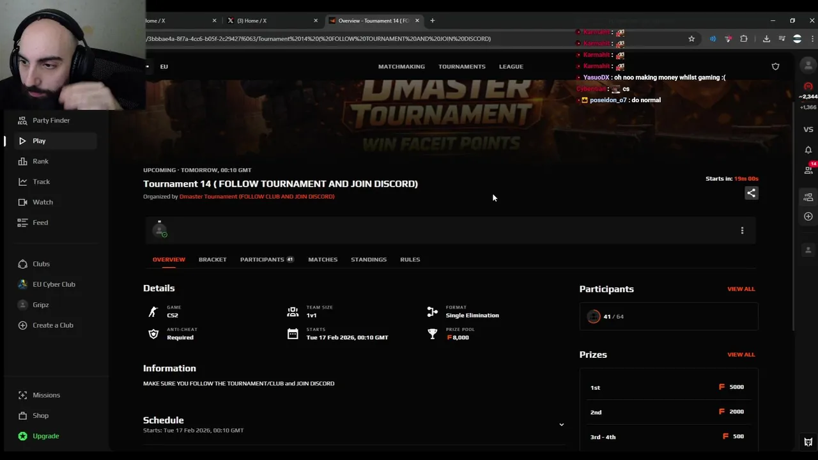
Task: Open the Participants 41 tab
Action: [266, 259]
